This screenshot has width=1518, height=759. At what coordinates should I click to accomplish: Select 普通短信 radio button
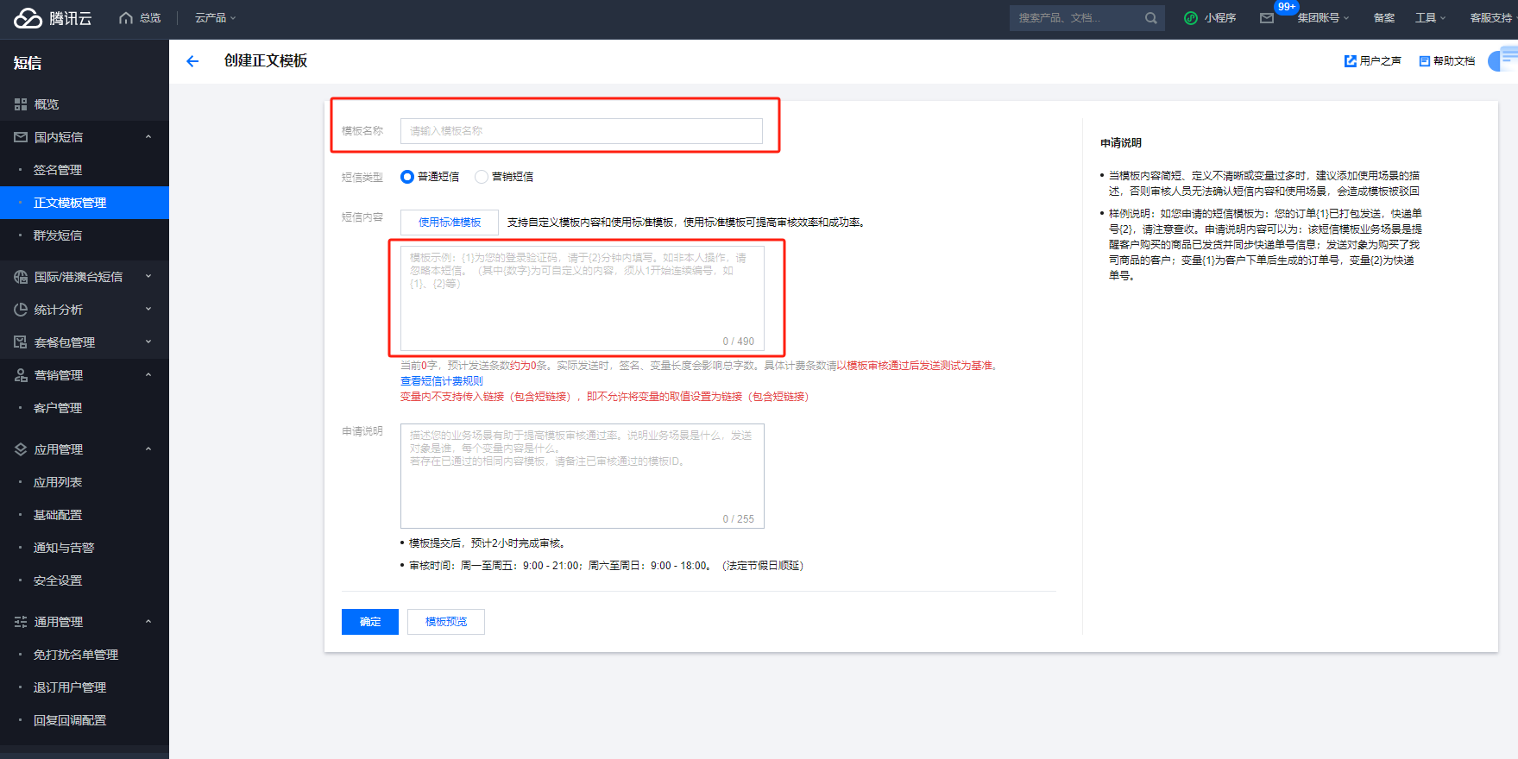407,177
